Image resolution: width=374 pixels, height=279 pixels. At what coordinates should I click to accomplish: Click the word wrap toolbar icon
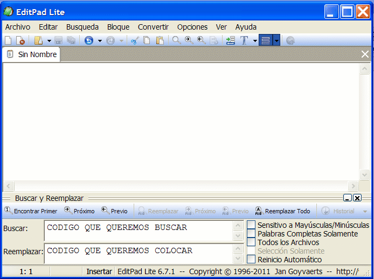click(231, 40)
